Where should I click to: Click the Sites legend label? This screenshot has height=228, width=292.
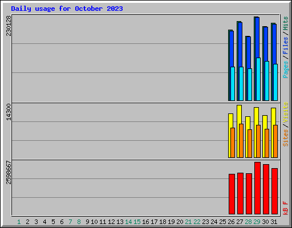[x=286, y=138]
